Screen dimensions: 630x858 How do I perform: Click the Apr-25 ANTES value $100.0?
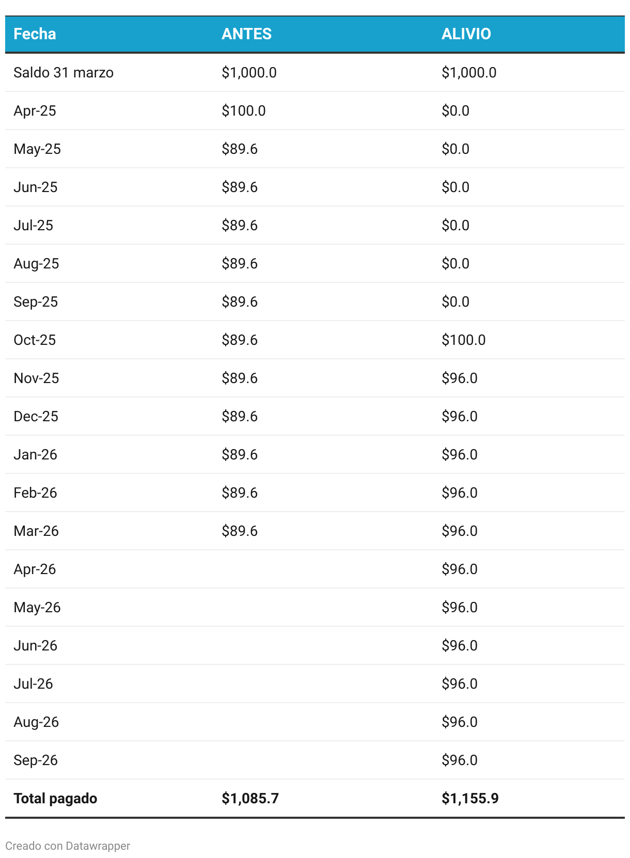[244, 110]
